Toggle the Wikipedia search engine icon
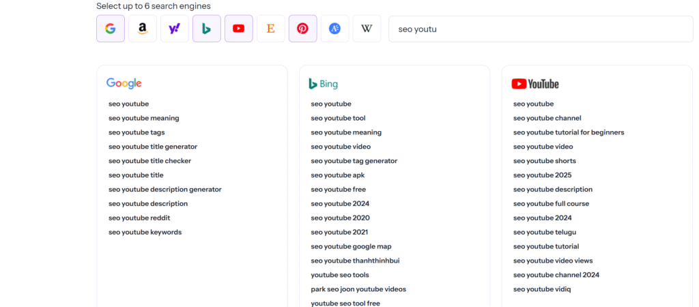 point(367,29)
